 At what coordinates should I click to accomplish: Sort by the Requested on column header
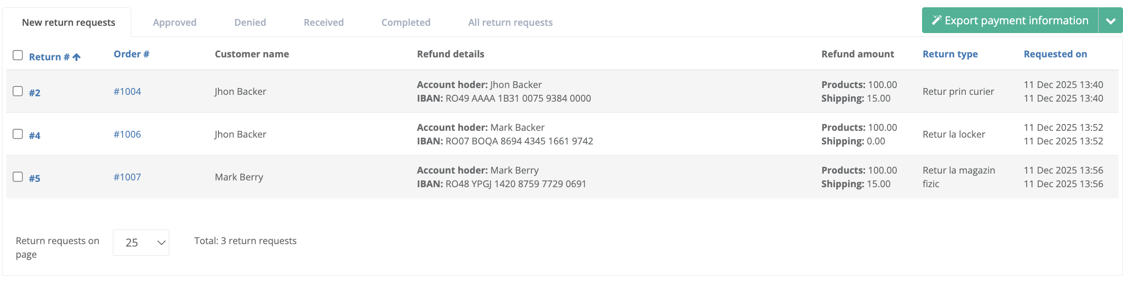[1055, 54]
